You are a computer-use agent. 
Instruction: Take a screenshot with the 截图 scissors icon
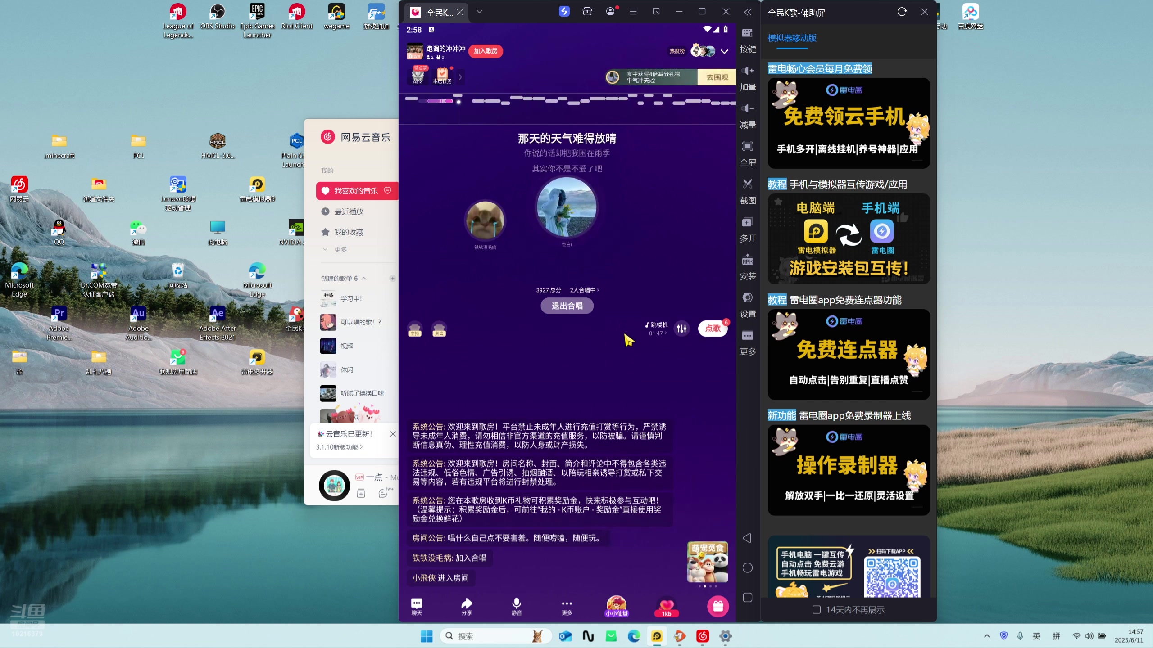click(748, 184)
